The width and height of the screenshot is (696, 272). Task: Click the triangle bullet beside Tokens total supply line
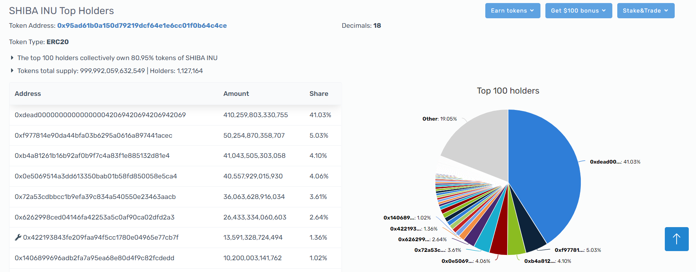pyautogui.click(x=12, y=71)
